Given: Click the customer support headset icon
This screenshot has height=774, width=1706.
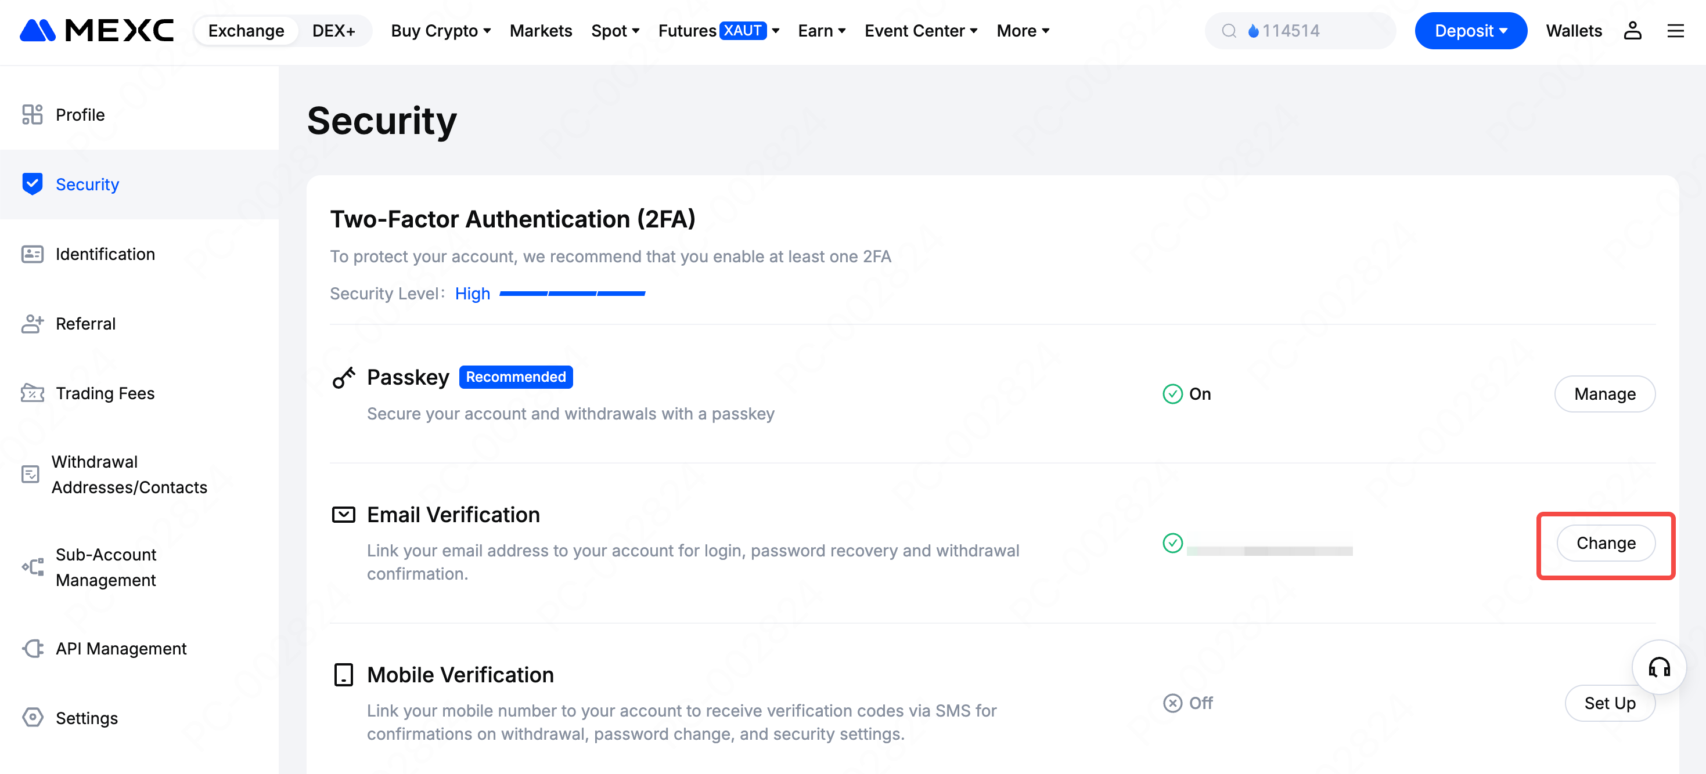Looking at the screenshot, I should click(1658, 667).
